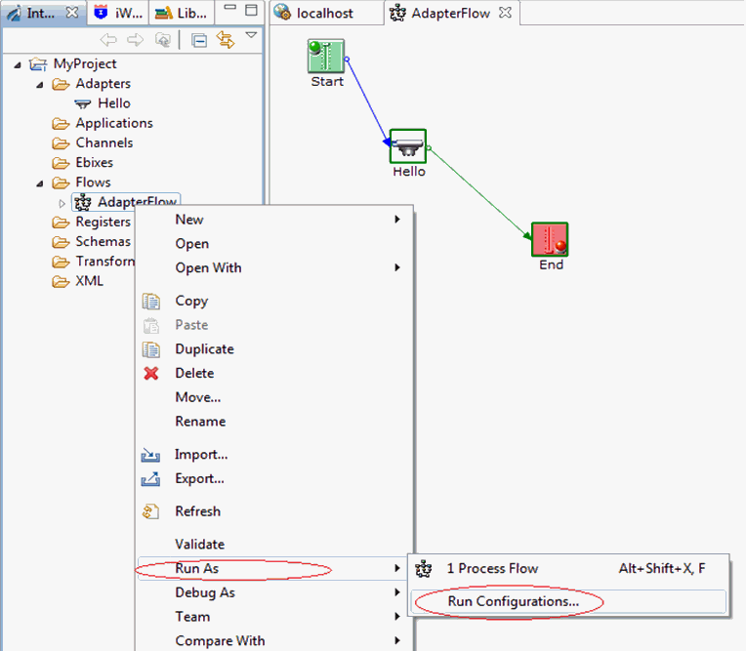Choose Copy from the context menu

click(274, 301)
